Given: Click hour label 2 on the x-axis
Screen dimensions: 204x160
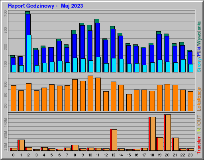Looking at the screenshot, I should point(29,155).
